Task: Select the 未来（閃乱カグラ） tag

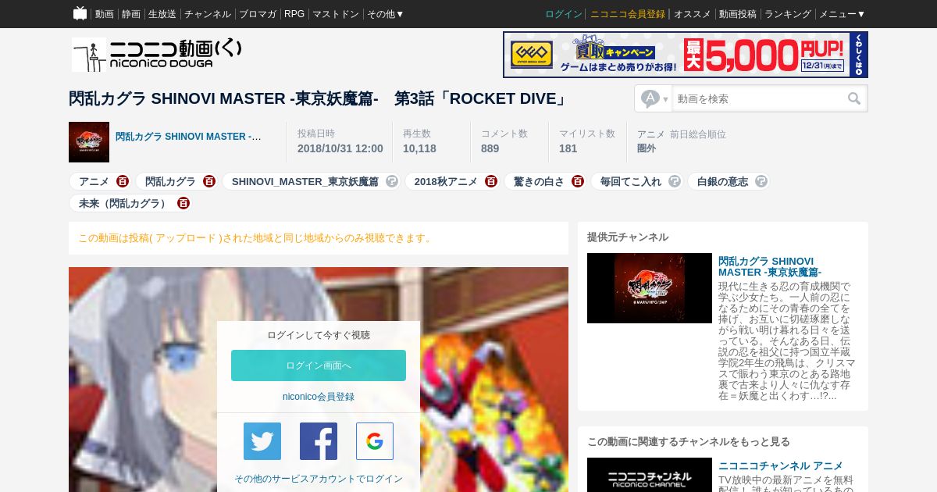Action: click(124, 203)
